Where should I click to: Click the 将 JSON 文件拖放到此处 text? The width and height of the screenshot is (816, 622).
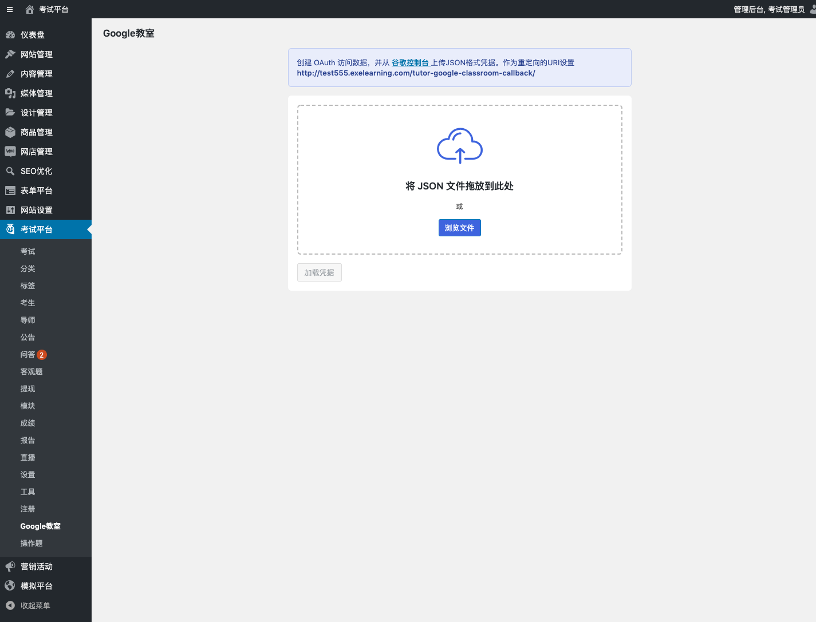click(x=460, y=186)
